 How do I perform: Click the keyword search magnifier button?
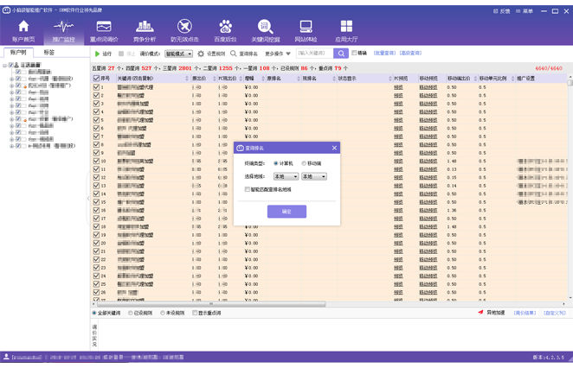(x=342, y=54)
